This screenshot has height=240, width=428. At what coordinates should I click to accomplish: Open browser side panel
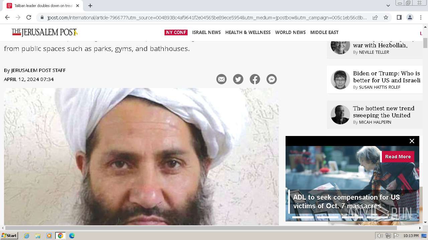click(399, 17)
